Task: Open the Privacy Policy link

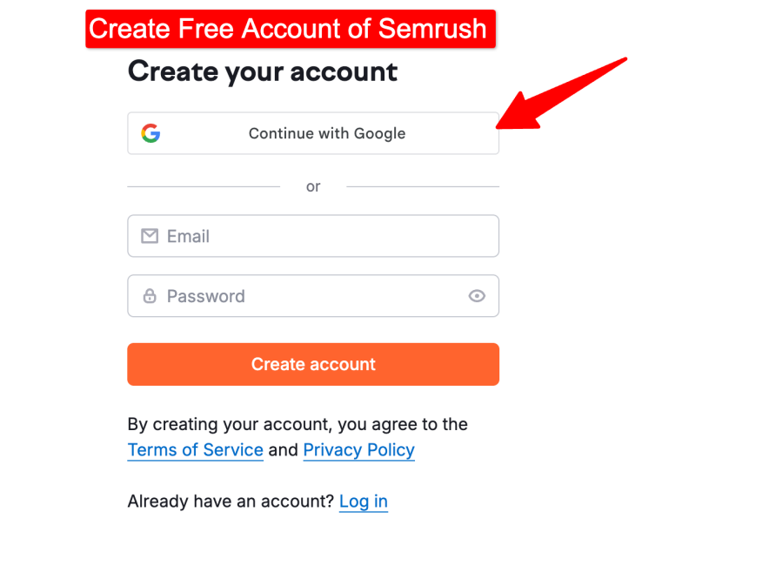Action: (x=358, y=450)
